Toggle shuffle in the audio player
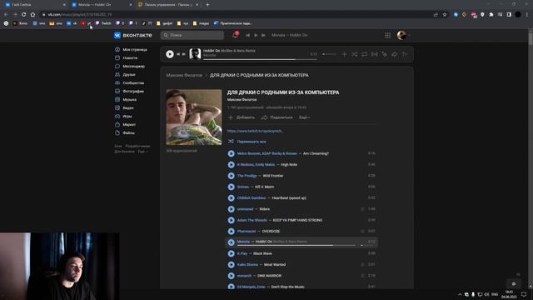This screenshot has width=533, height=300. (355, 54)
